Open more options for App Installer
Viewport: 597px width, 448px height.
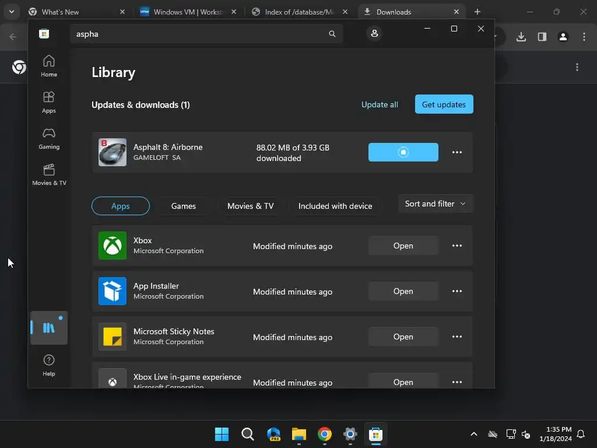click(x=457, y=291)
